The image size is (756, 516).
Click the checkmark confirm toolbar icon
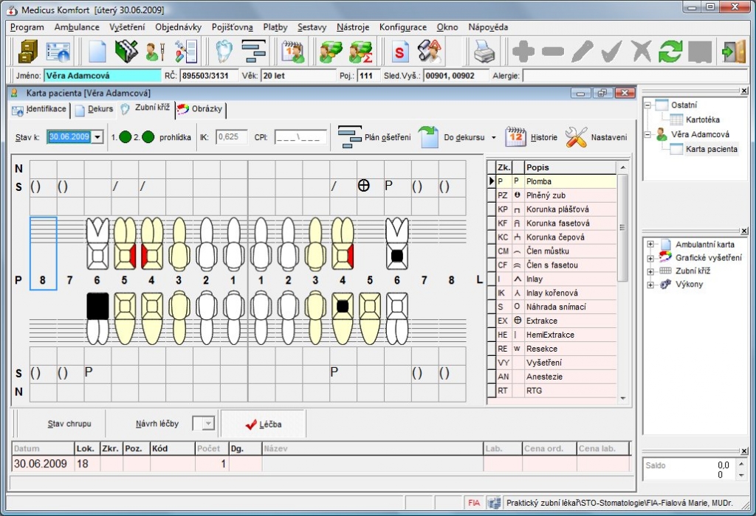coord(611,52)
